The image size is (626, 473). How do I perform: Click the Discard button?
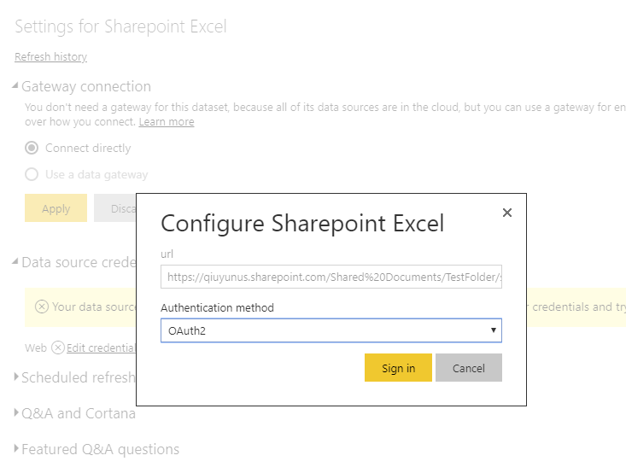click(x=115, y=208)
